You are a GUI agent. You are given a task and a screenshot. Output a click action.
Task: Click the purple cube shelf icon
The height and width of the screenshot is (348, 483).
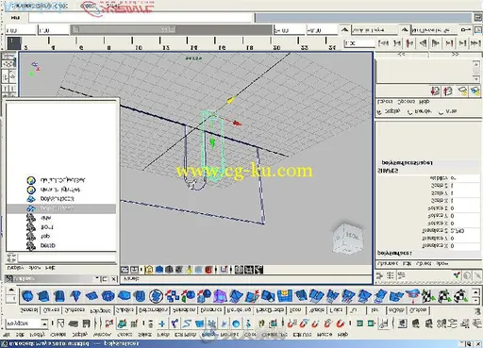[220, 296]
